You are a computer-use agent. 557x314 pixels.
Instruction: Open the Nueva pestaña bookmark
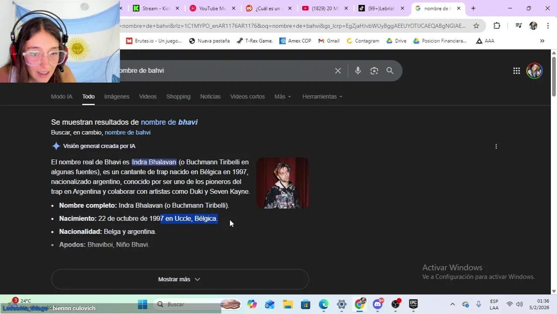(x=209, y=41)
